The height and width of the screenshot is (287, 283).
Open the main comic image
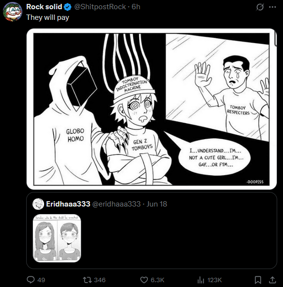coord(152,109)
